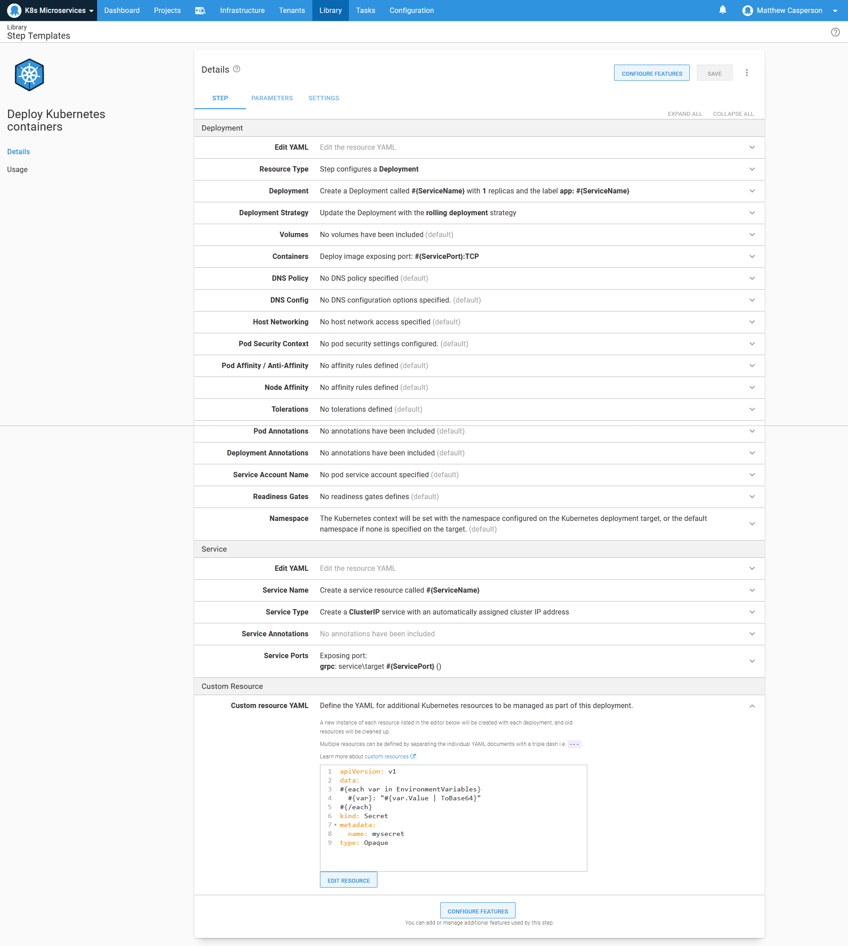Select Usage in the left sidebar
This screenshot has width=848, height=946.
(17, 169)
